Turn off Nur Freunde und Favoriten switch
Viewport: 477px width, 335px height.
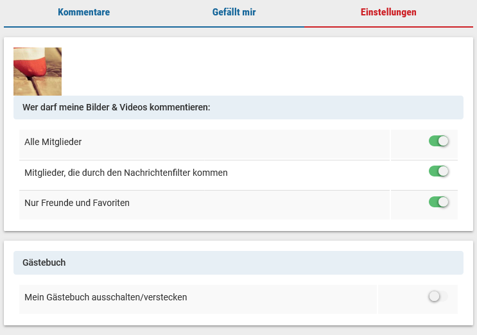click(438, 202)
